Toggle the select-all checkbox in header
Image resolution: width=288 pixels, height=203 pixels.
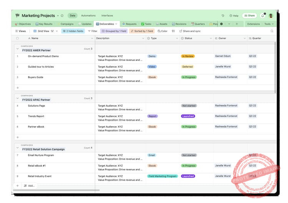coord(17,38)
